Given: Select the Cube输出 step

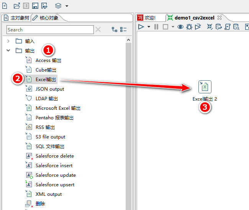Looking at the screenshot, I should tap(46, 70).
